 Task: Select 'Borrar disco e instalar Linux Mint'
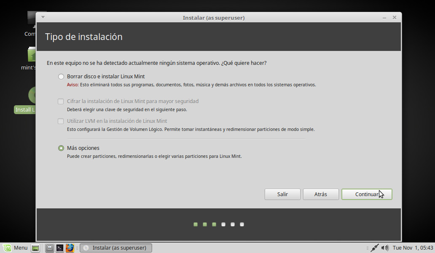point(61,77)
